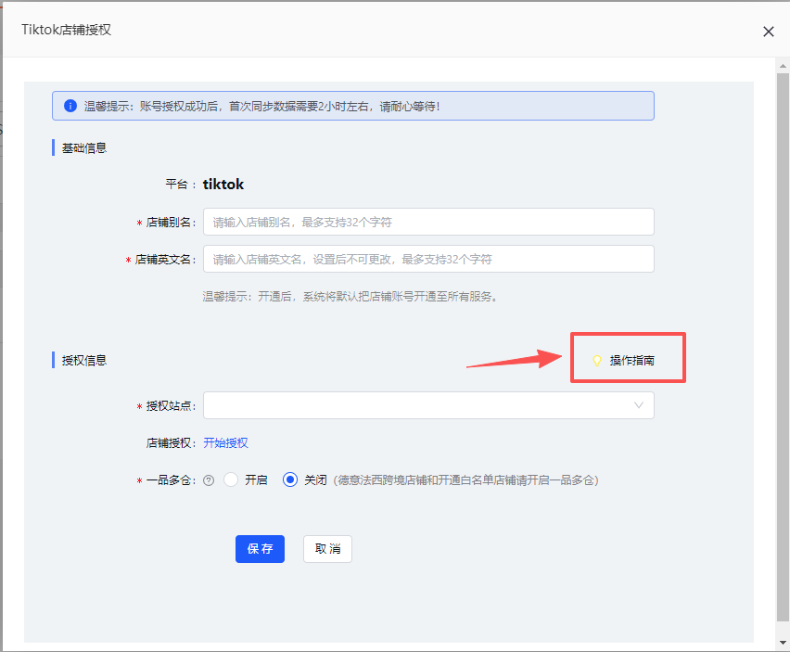Click the tiktok platform label under 基础信息

(x=223, y=184)
